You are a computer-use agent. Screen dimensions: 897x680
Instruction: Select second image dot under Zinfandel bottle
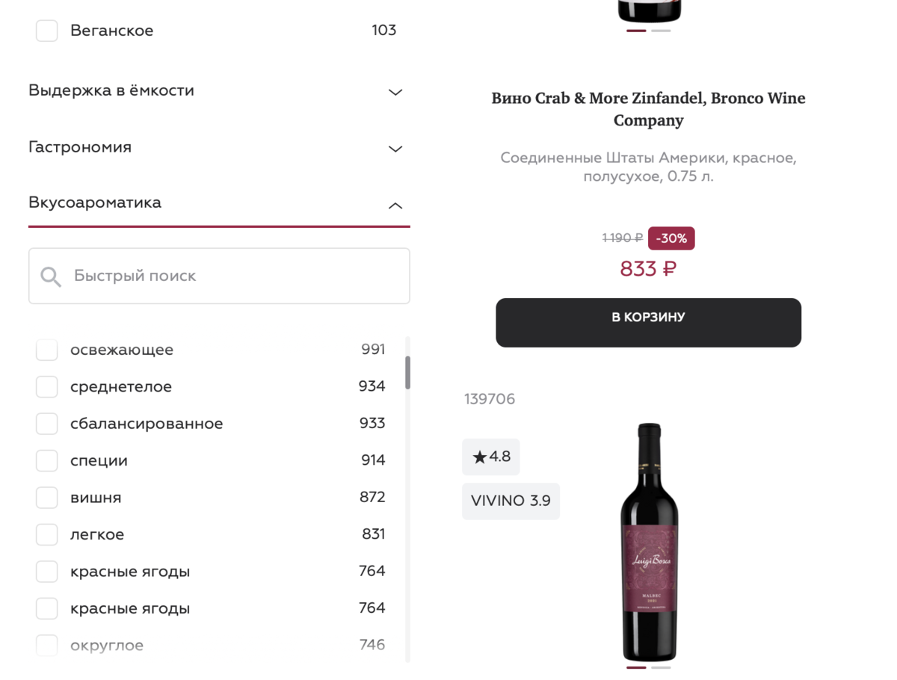coord(661,31)
